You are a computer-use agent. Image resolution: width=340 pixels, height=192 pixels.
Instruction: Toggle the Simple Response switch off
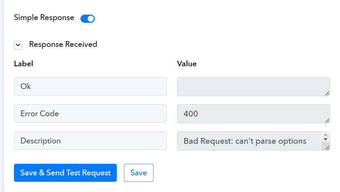coord(88,19)
